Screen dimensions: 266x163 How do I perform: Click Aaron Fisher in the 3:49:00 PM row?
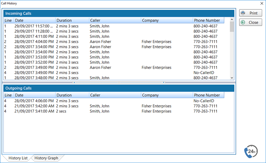tap(100, 67)
